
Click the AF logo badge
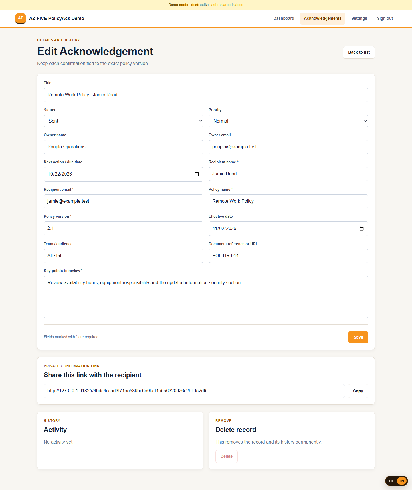pyautogui.click(x=21, y=18)
